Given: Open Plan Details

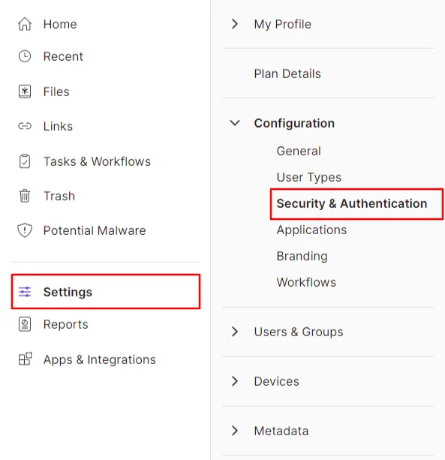Looking at the screenshot, I should pos(287,74).
